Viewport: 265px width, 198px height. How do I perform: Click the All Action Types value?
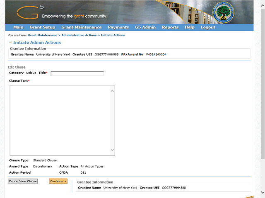[92, 166]
